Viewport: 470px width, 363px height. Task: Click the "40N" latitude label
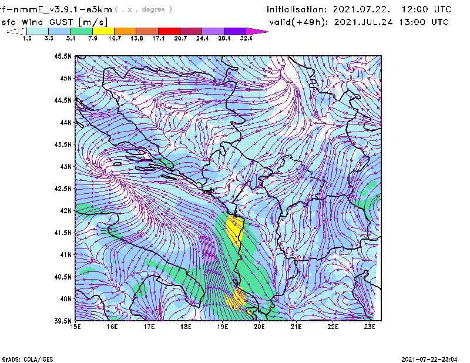[66, 298]
